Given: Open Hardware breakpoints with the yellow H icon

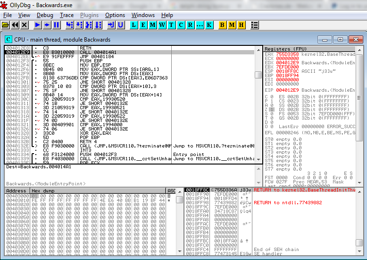Looking at the screenshot, I should click(x=242, y=25).
